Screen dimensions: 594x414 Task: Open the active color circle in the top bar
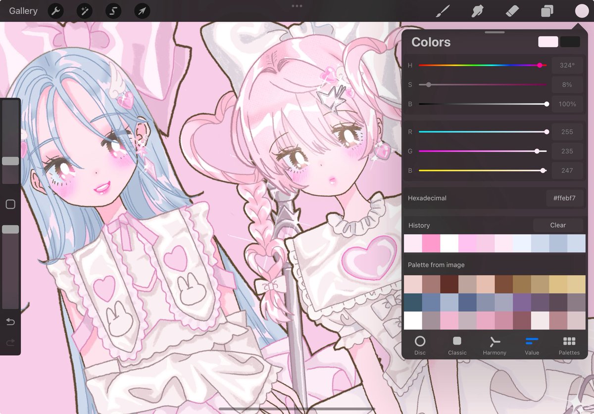coord(581,11)
